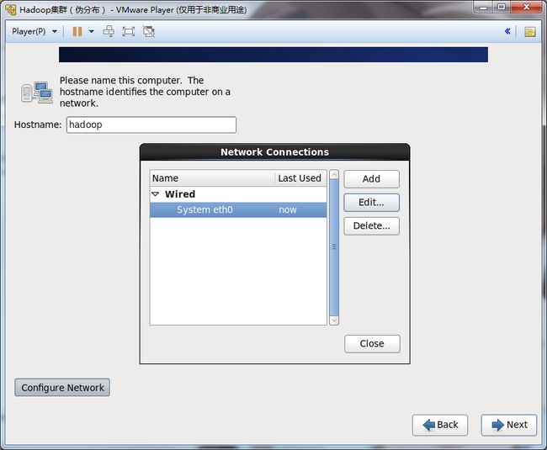
Task: Expand the power options dropdown arrow
Action: [92, 31]
